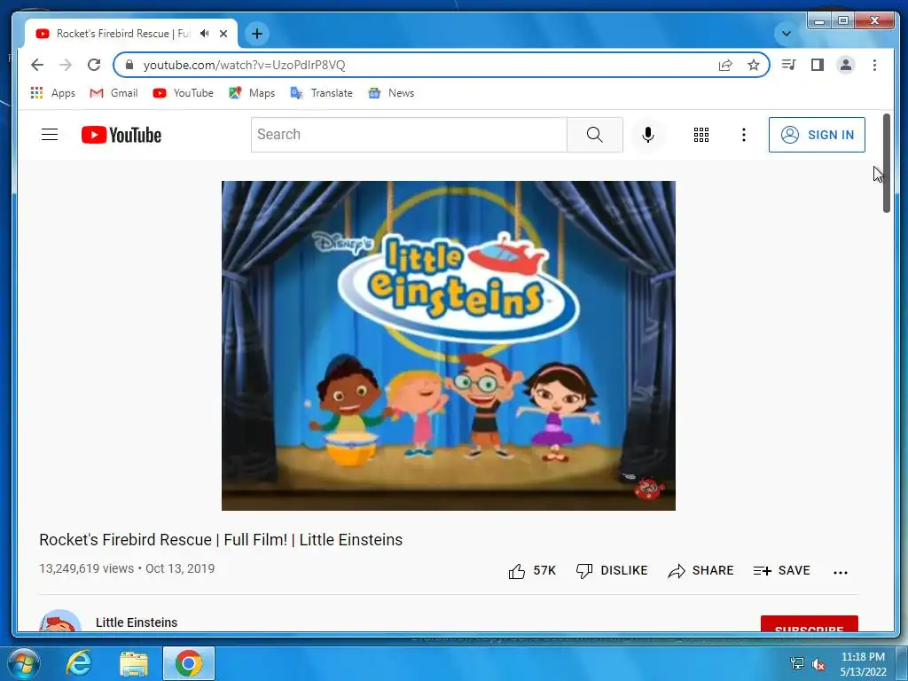Close the Rocket's Firebird Rescue tab
Image resolution: width=908 pixels, height=681 pixels.
[x=223, y=34]
